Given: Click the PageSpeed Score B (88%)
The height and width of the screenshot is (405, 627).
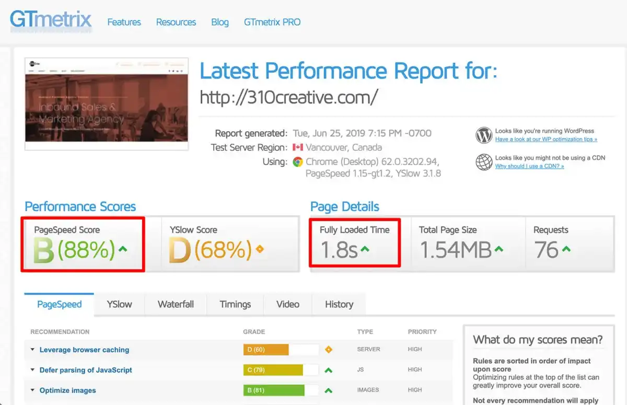Looking at the screenshot, I should (x=74, y=250).
